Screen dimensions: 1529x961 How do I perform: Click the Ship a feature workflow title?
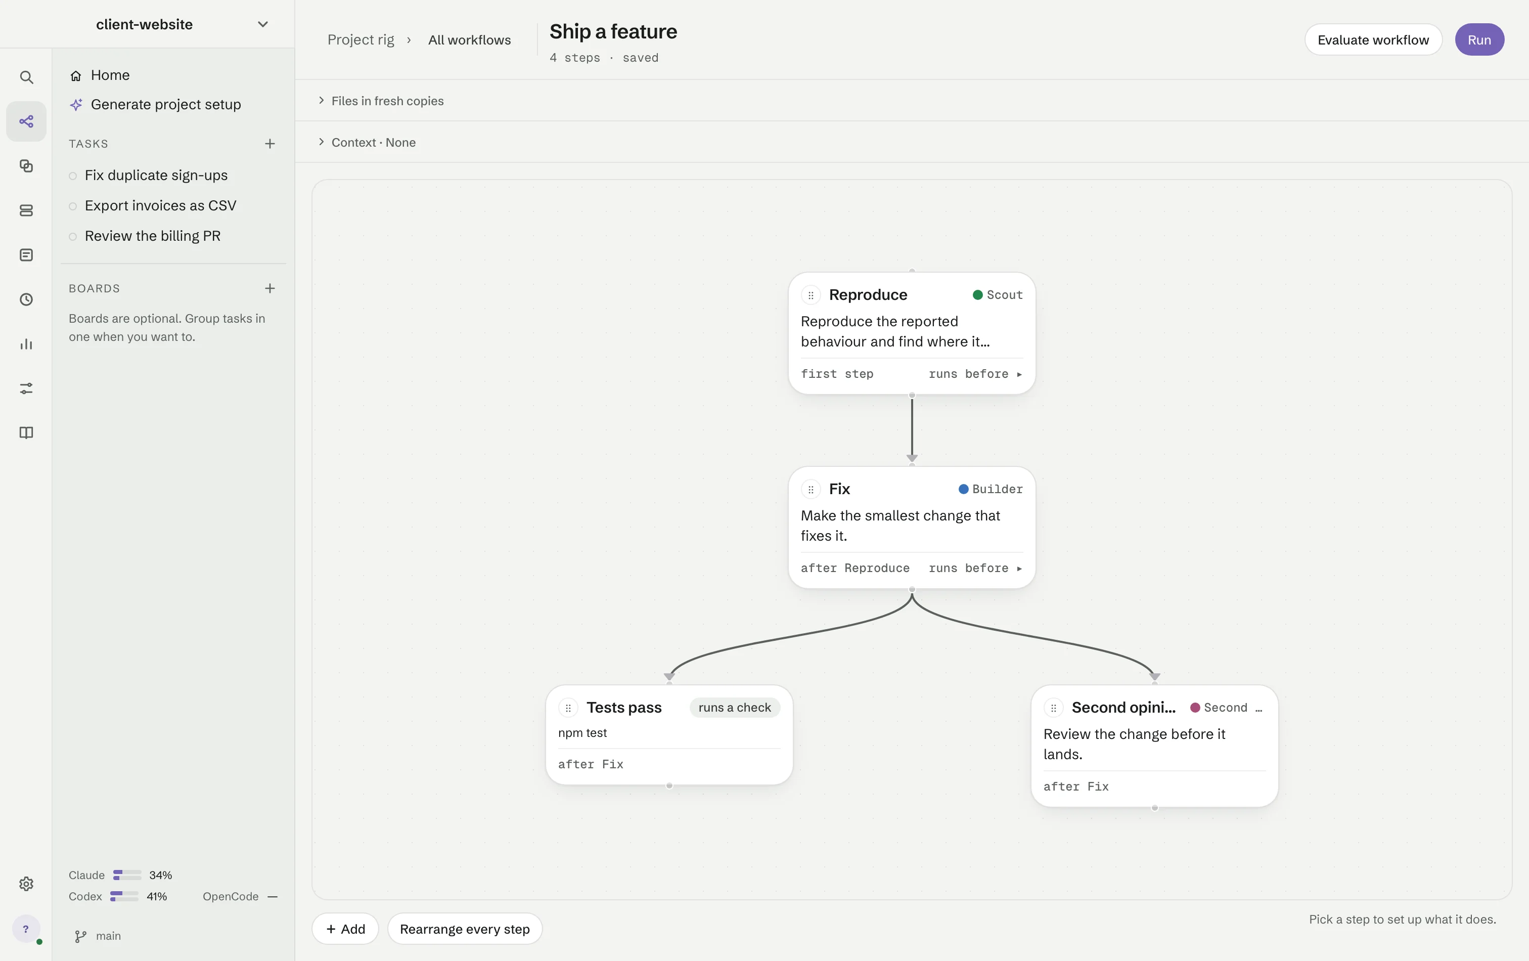pyautogui.click(x=613, y=31)
